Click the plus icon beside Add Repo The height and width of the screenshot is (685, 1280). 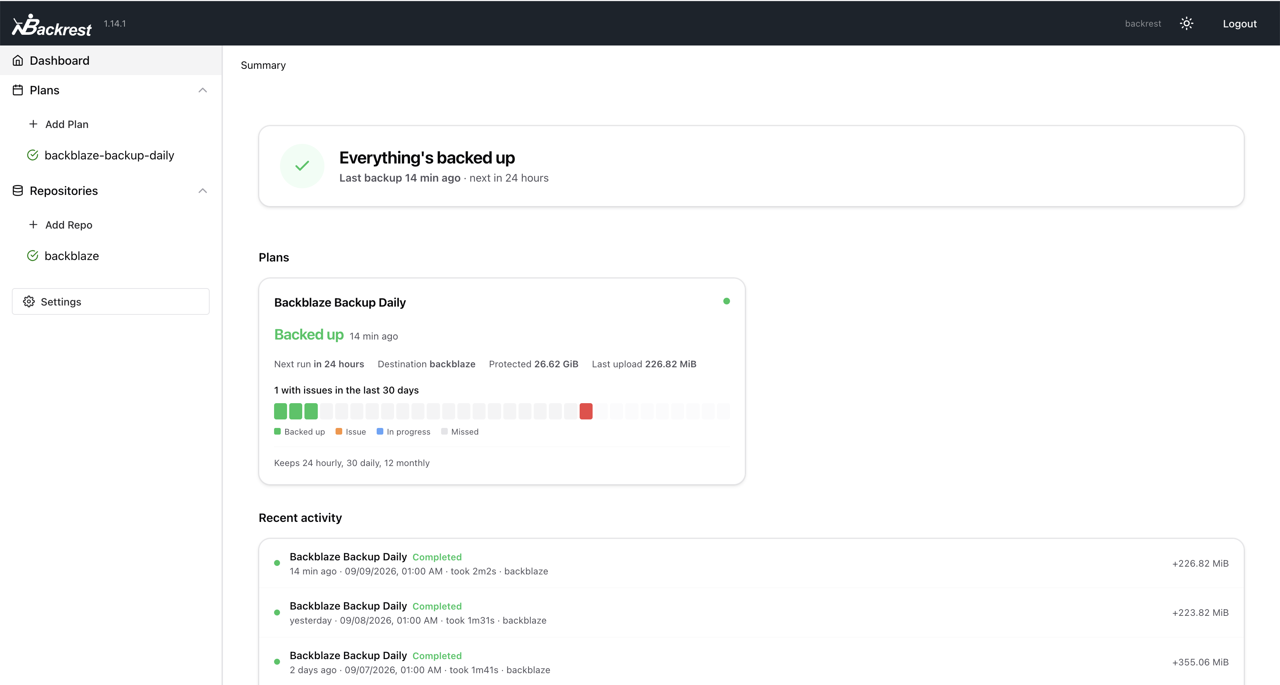click(33, 225)
